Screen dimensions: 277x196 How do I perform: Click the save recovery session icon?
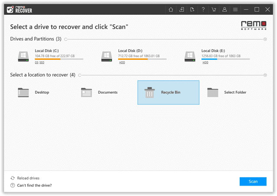point(181,10)
